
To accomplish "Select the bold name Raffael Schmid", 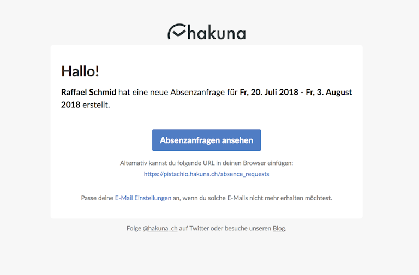I will 89,92.
